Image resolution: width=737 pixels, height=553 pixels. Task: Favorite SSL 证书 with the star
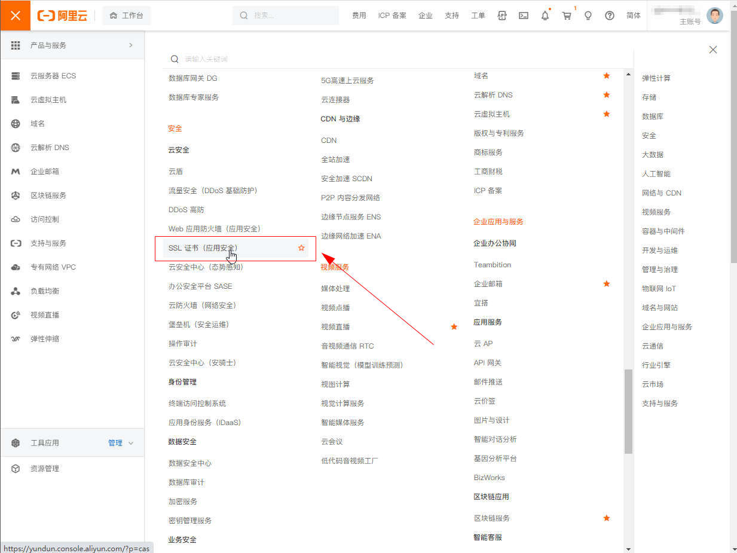point(301,248)
